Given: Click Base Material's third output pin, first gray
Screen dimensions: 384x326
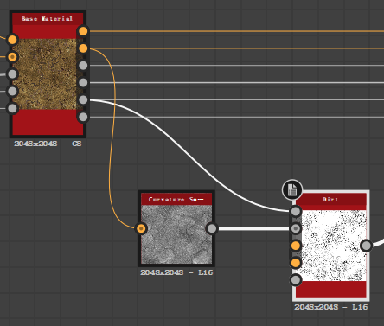Looking at the screenshot, I should [83, 66].
